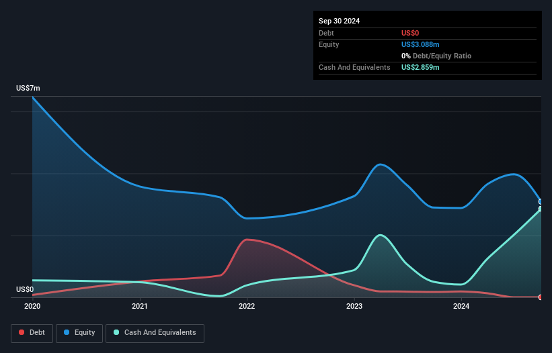Click the red Debt legend dot
This screenshot has width=552, height=353.
(22, 332)
